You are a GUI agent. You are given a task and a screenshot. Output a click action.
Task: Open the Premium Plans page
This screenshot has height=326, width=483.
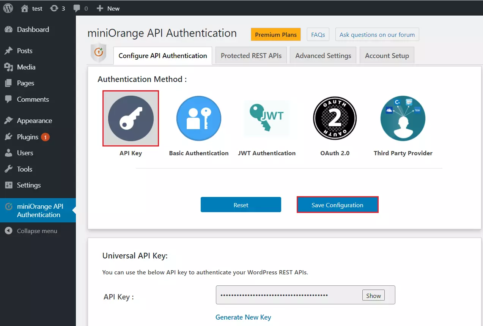(x=275, y=34)
